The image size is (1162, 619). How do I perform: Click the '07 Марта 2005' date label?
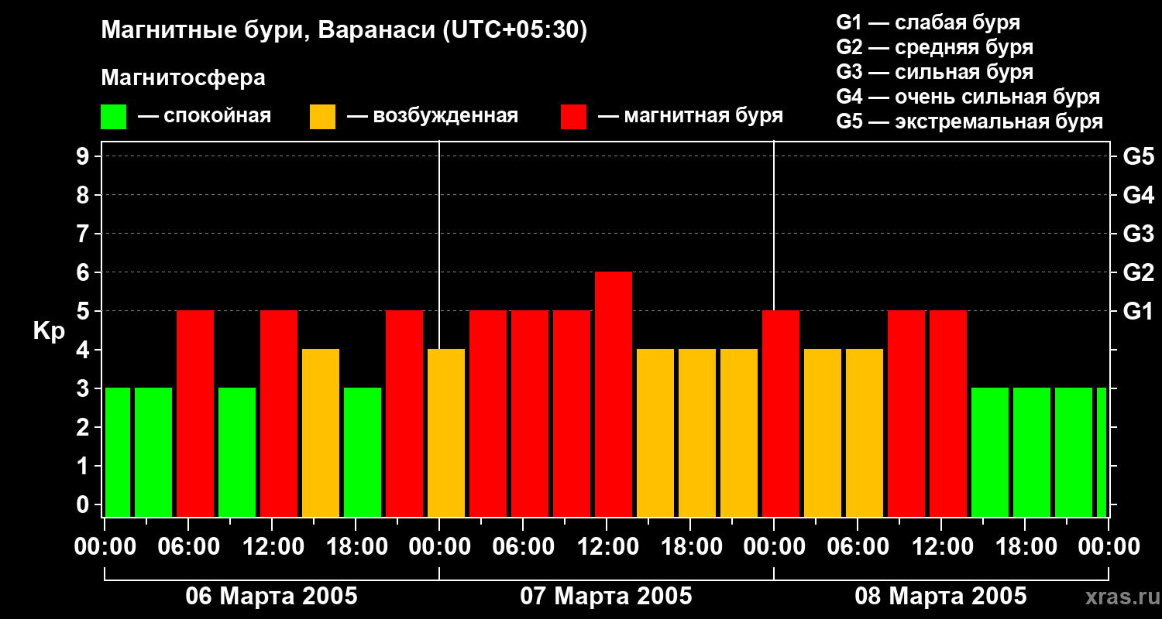pyautogui.click(x=606, y=597)
